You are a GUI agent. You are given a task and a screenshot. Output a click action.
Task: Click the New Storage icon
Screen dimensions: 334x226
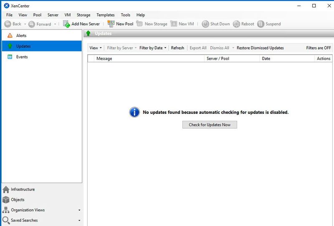coord(139,24)
